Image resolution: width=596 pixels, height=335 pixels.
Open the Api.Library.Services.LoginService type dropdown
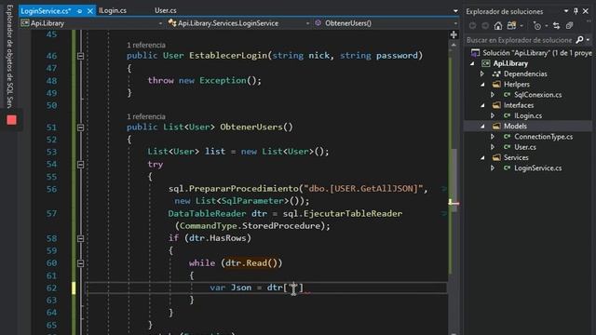307,23
